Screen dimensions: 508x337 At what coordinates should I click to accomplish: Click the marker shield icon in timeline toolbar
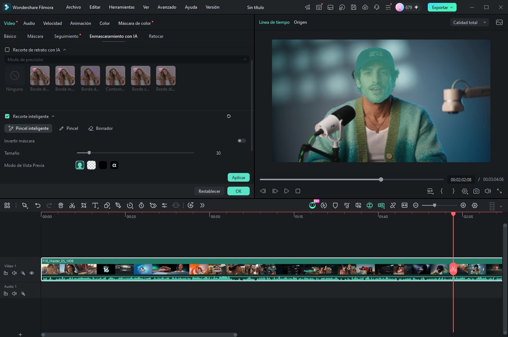coord(335,205)
